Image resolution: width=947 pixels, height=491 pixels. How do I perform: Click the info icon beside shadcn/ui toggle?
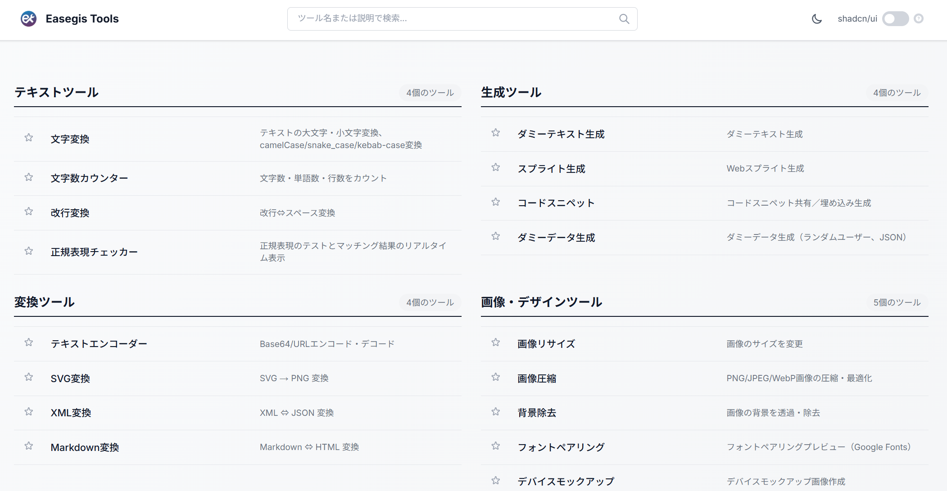[919, 18]
